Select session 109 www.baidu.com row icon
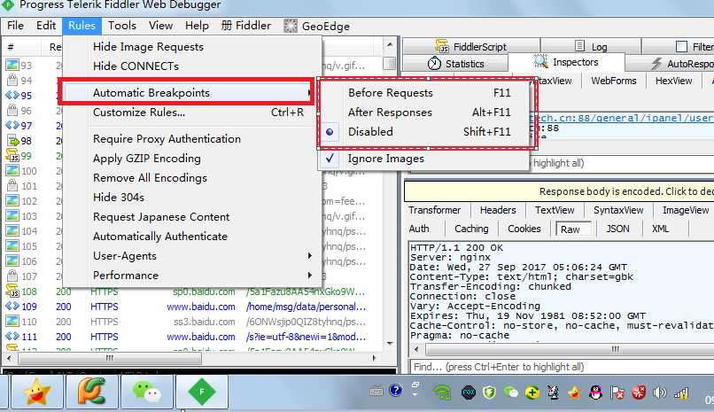The height and width of the screenshot is (412, 714). tap(12, 307)
